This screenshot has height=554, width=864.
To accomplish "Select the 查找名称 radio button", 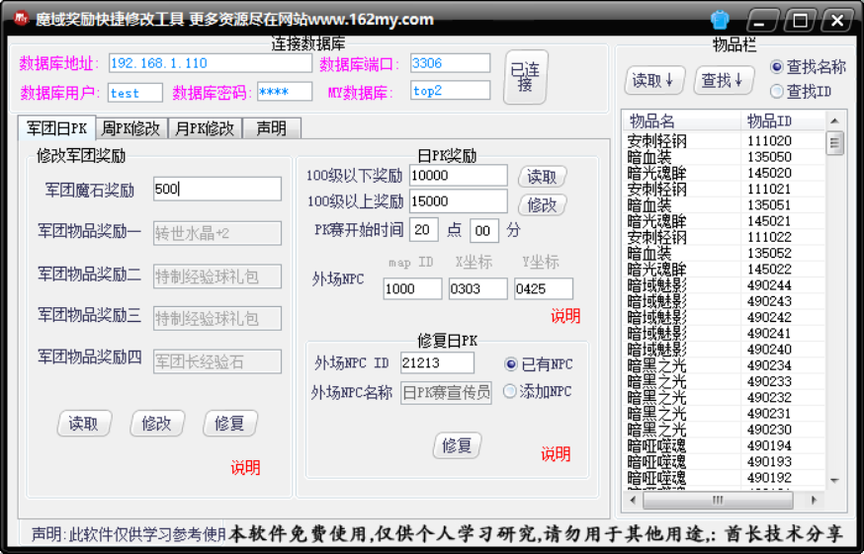I will point(777,67).
